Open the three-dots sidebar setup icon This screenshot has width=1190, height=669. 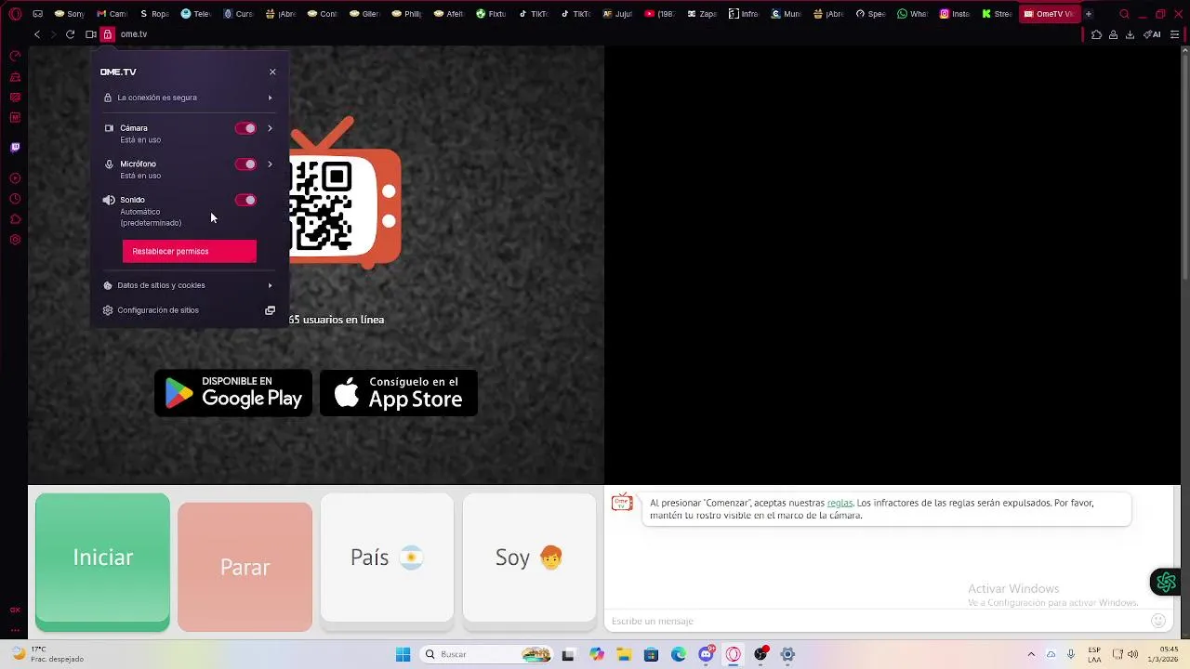tap(15, 630)
